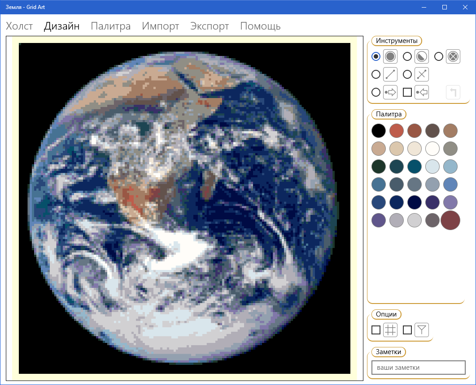Click the undo arrow icon in Инструменты
The width and height of the screenshot is (476, 385).
tap(453, 92)
